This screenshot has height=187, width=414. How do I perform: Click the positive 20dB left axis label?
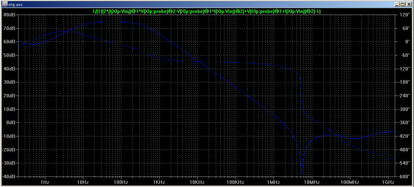pos(10,96)
